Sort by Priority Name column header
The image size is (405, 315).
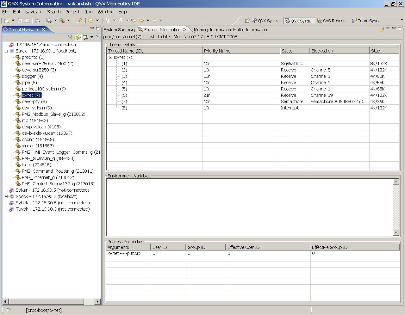(241, 51)
